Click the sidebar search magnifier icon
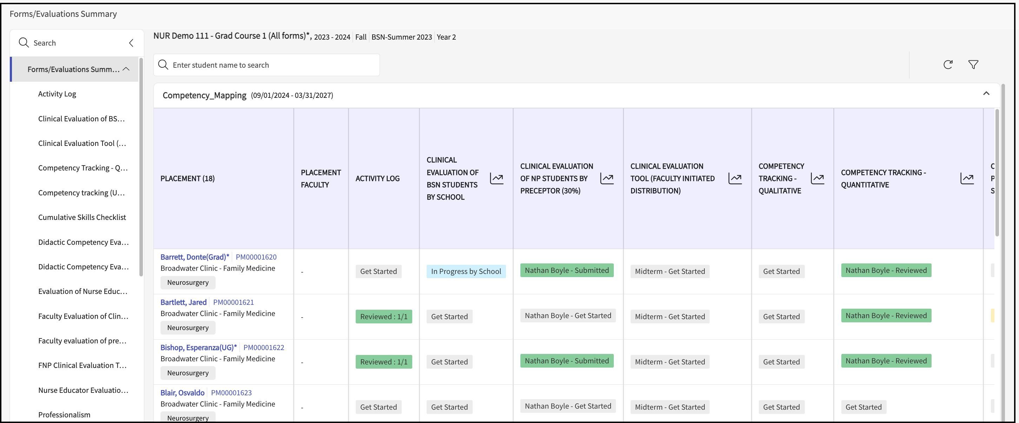The width and height of the screenshot is (1019, 423). pyautogui.click(x=24, y=43)
